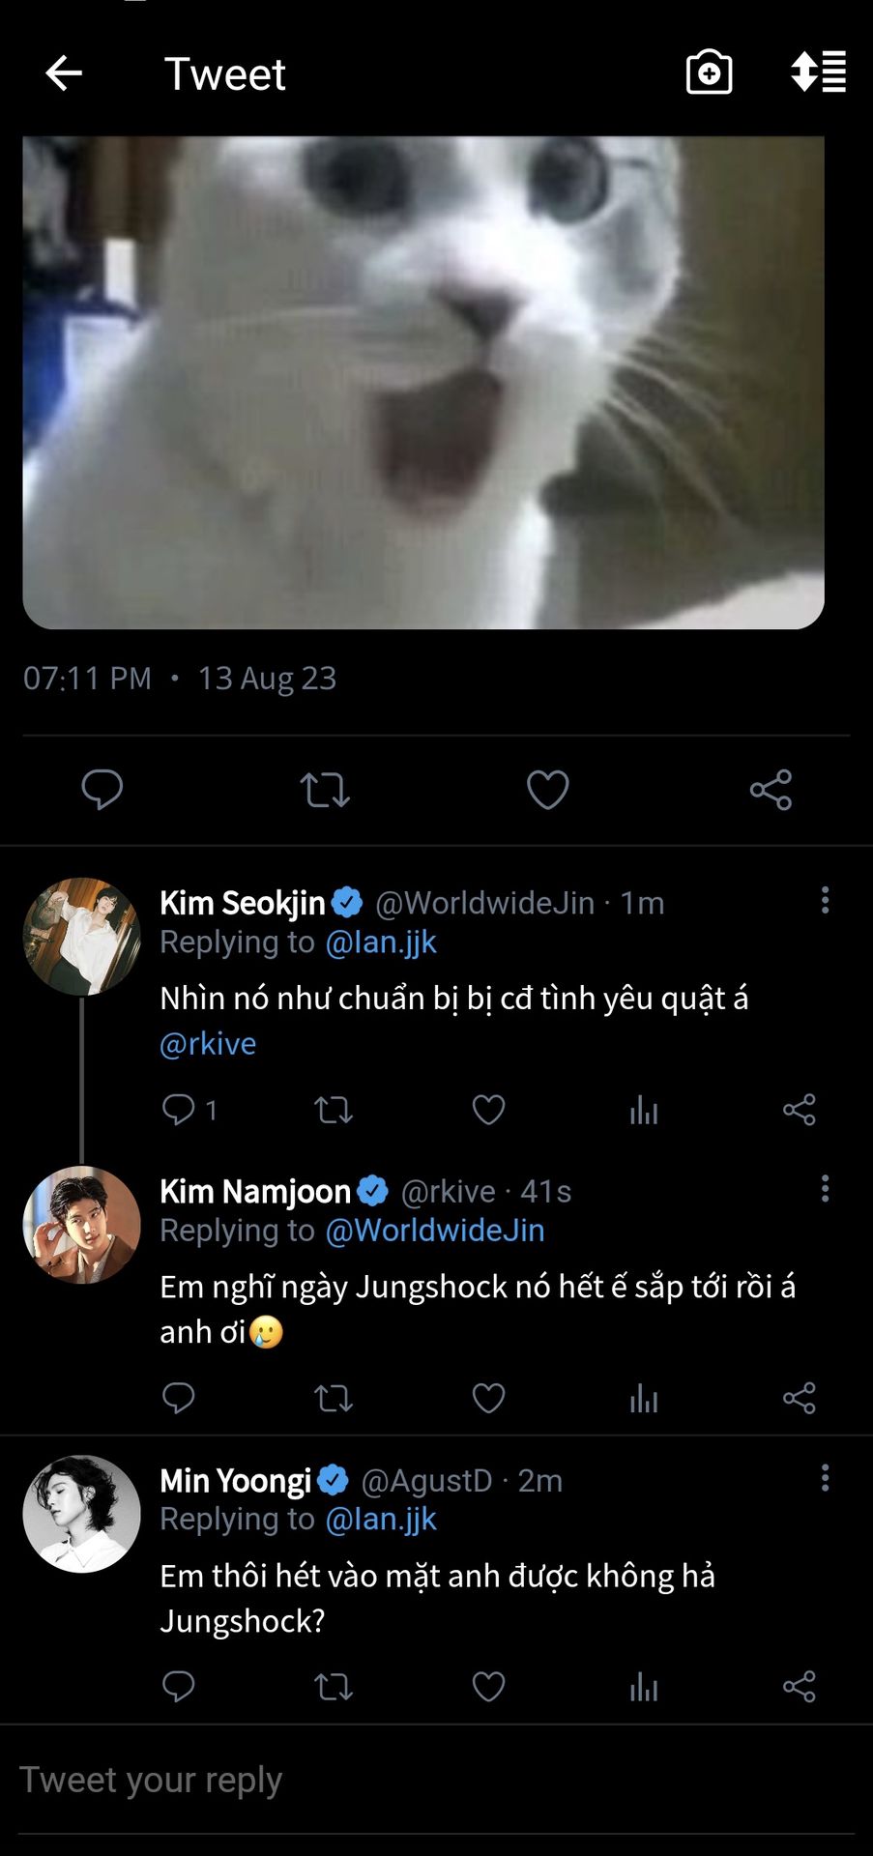
Task: Open more options on Min Yoongi's reply
Action: 825,1477
